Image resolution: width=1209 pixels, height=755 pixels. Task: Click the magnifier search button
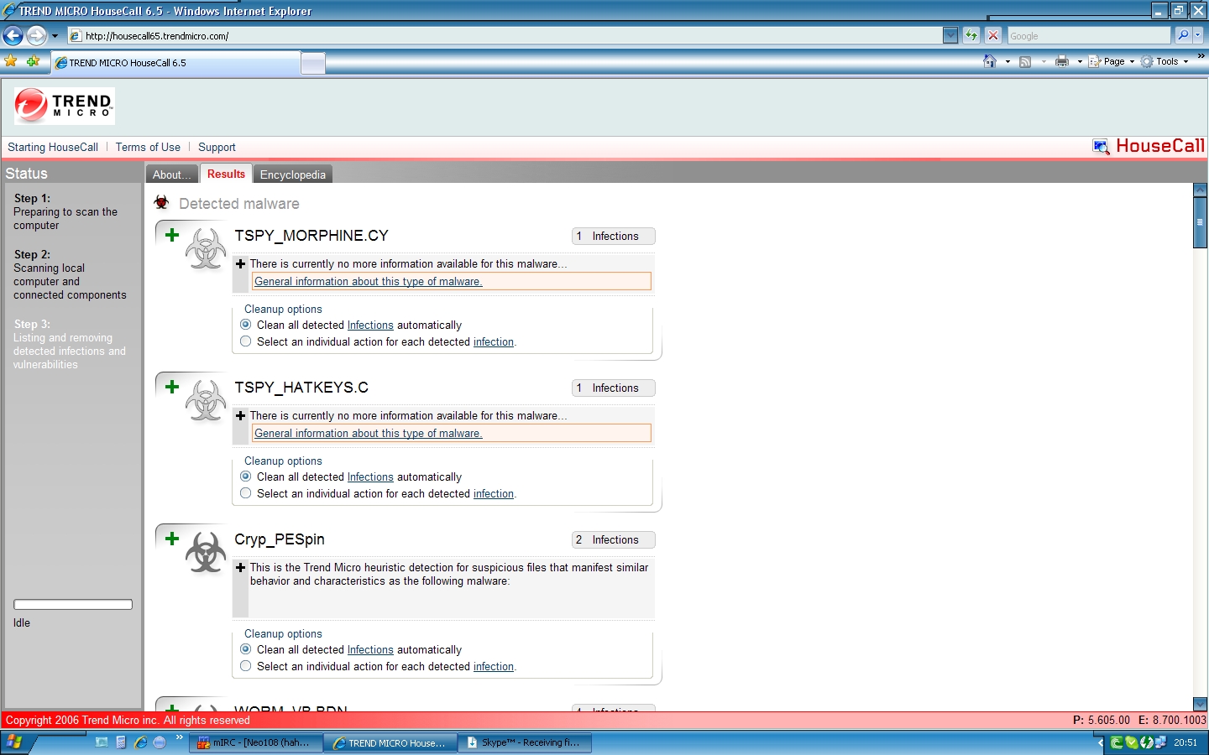pyautogui.click(x=1183, y=35)
